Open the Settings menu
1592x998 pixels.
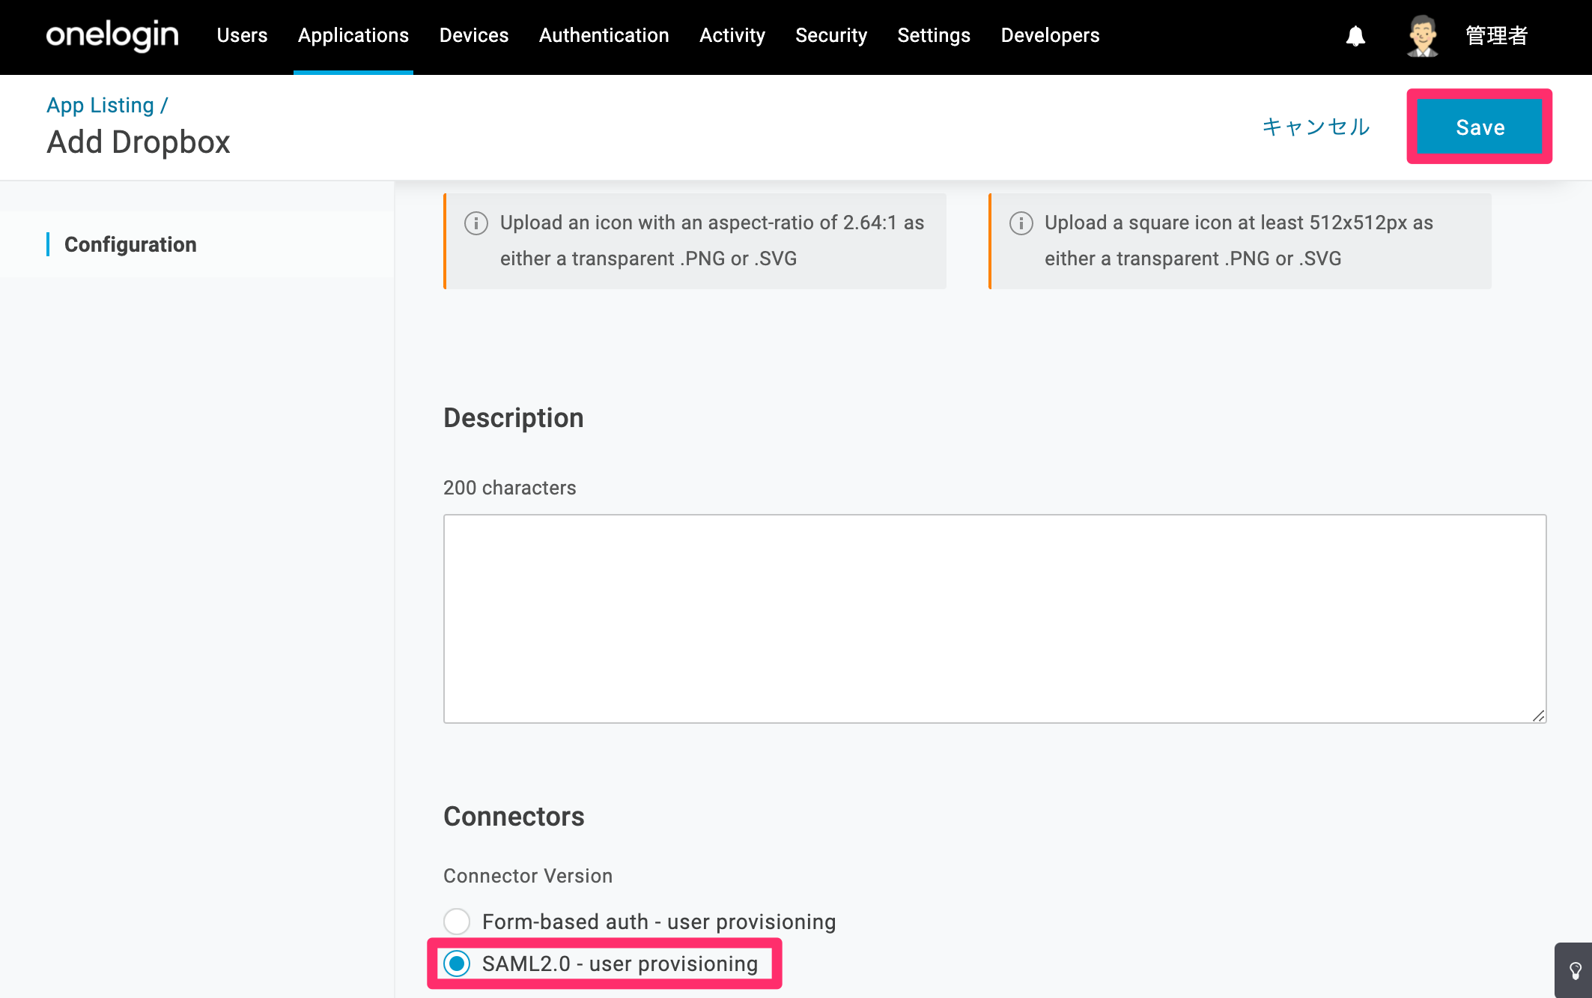coord(934,35)
